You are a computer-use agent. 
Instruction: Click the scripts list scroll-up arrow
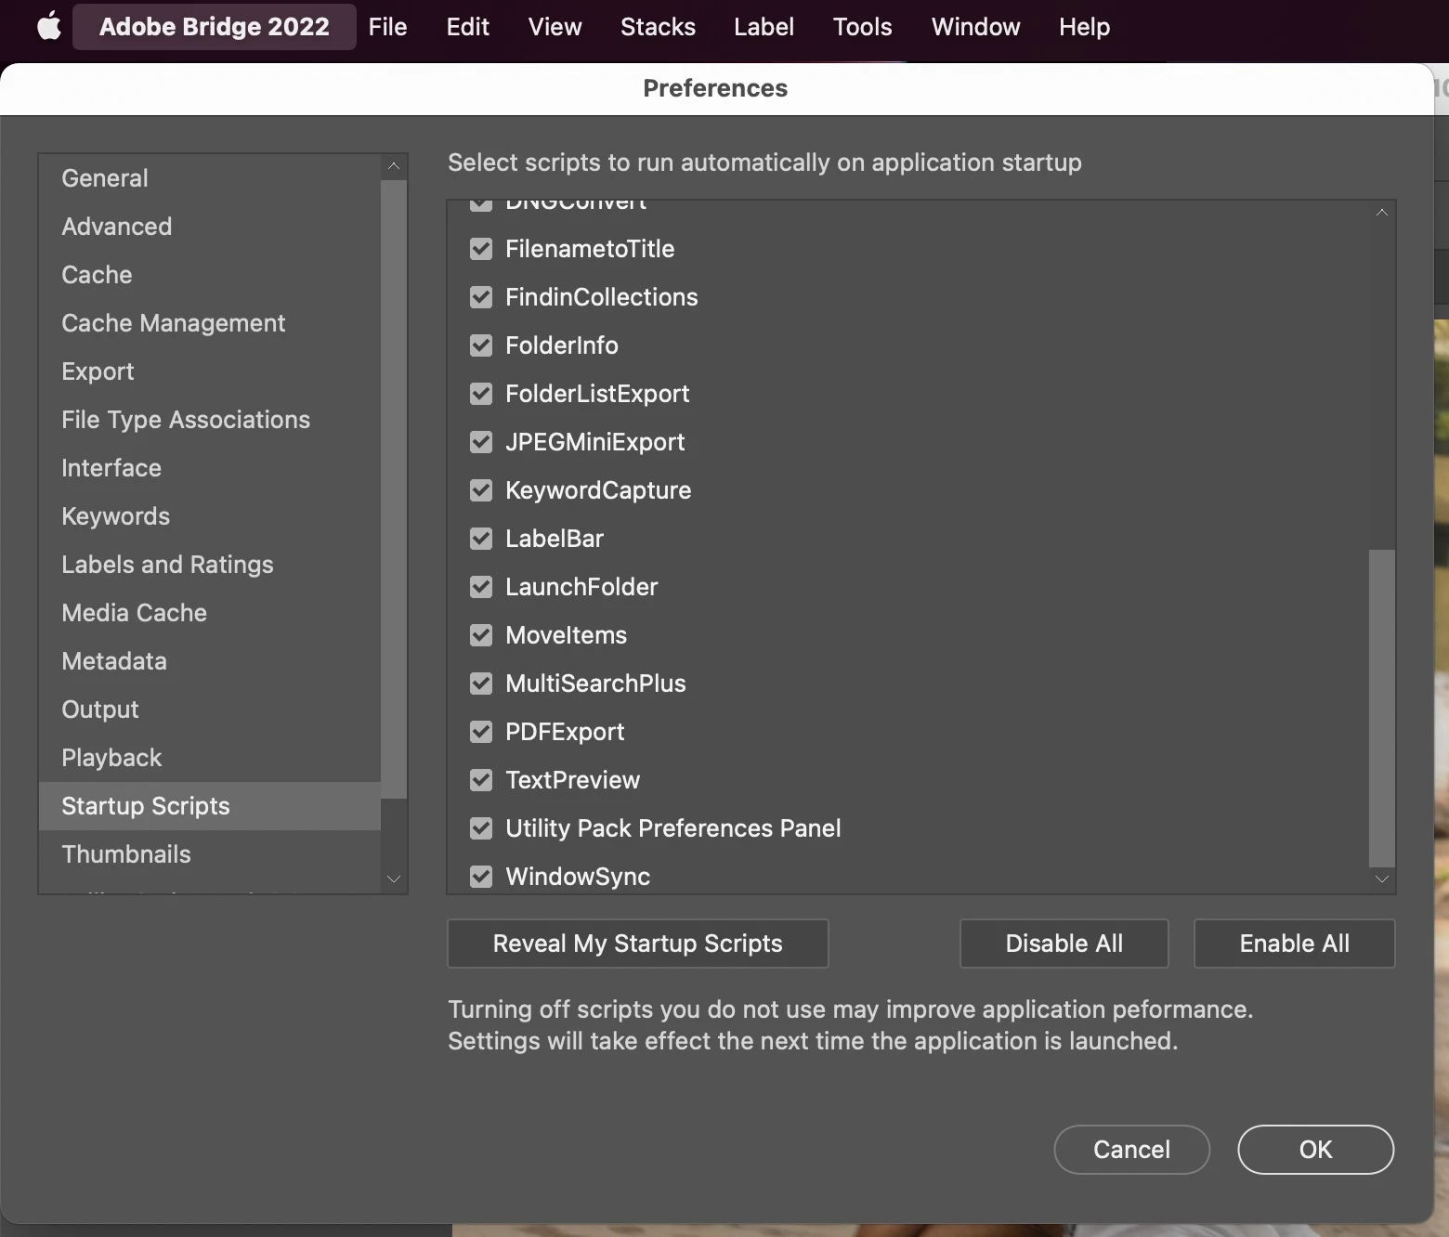1382,213
